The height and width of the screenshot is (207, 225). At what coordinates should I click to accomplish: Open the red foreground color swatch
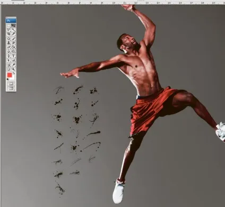pos(10,75)
